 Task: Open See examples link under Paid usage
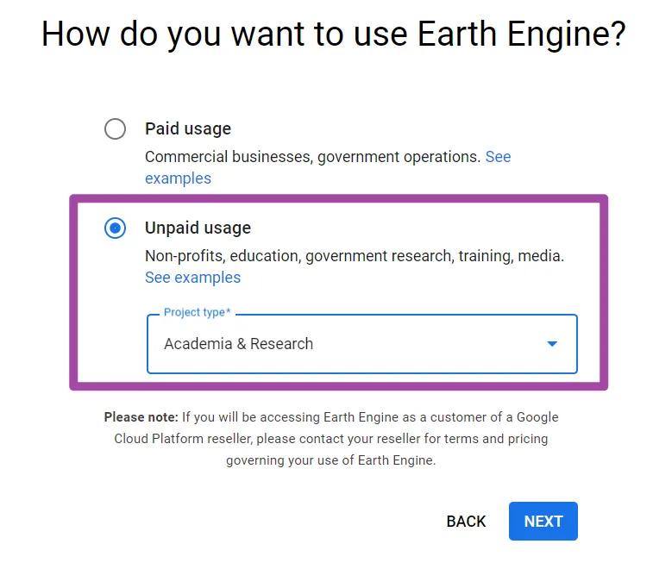pyautogui.click(x=178, y=178)
